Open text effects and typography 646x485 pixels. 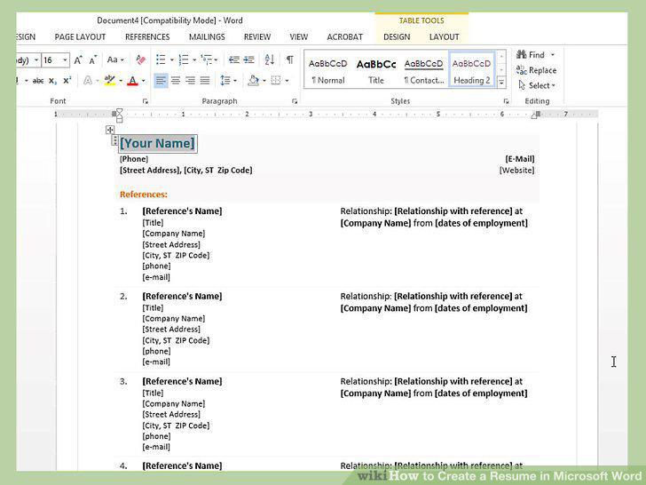[88, 81]
